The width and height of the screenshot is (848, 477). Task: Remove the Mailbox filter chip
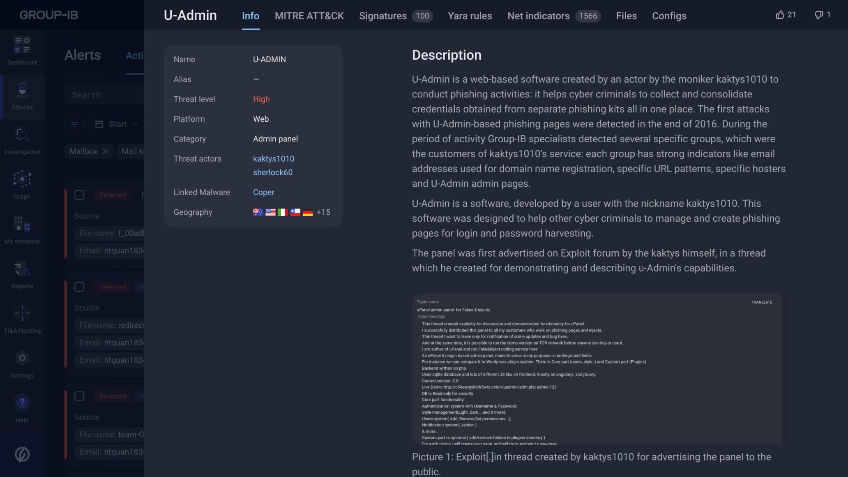click(106, 152)
